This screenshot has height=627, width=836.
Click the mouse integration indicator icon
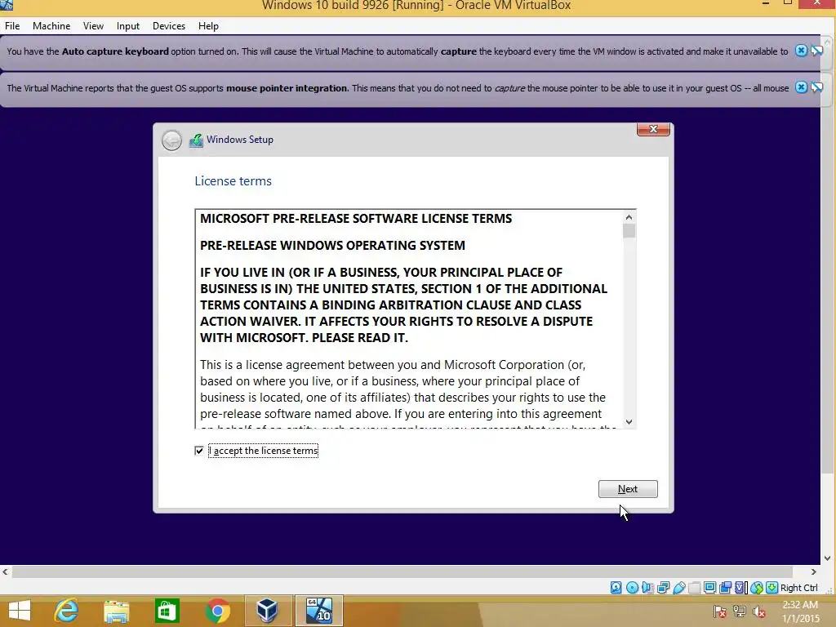pos(757,588)
